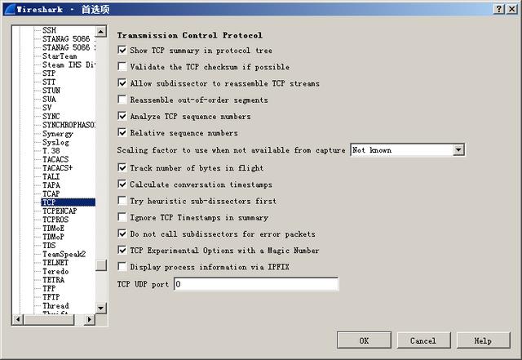The width and height of the screenshot is (522, 360).
Task: Select T.38 in protocol tree
Action: point(51,151)
